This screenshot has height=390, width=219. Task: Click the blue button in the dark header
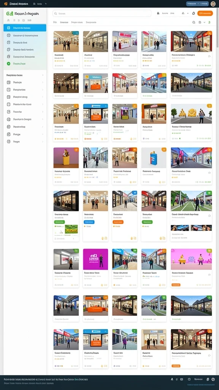point(197,4)
